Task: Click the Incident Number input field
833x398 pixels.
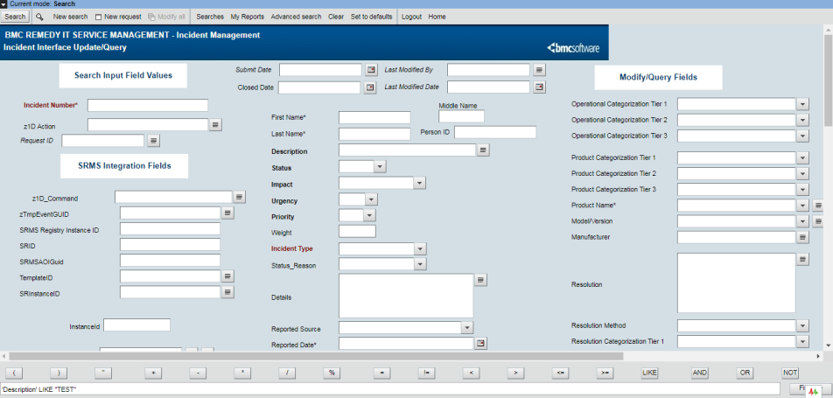Action: click(x=148, y=105)
